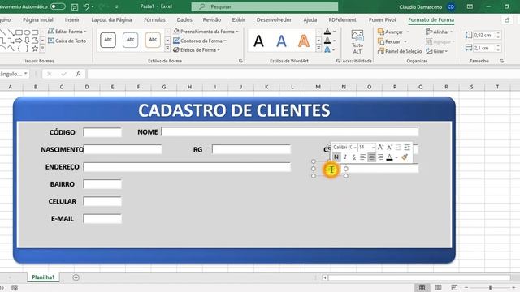Switch to Page Break Preview view

pyautogui.click(x=454, y=287)
